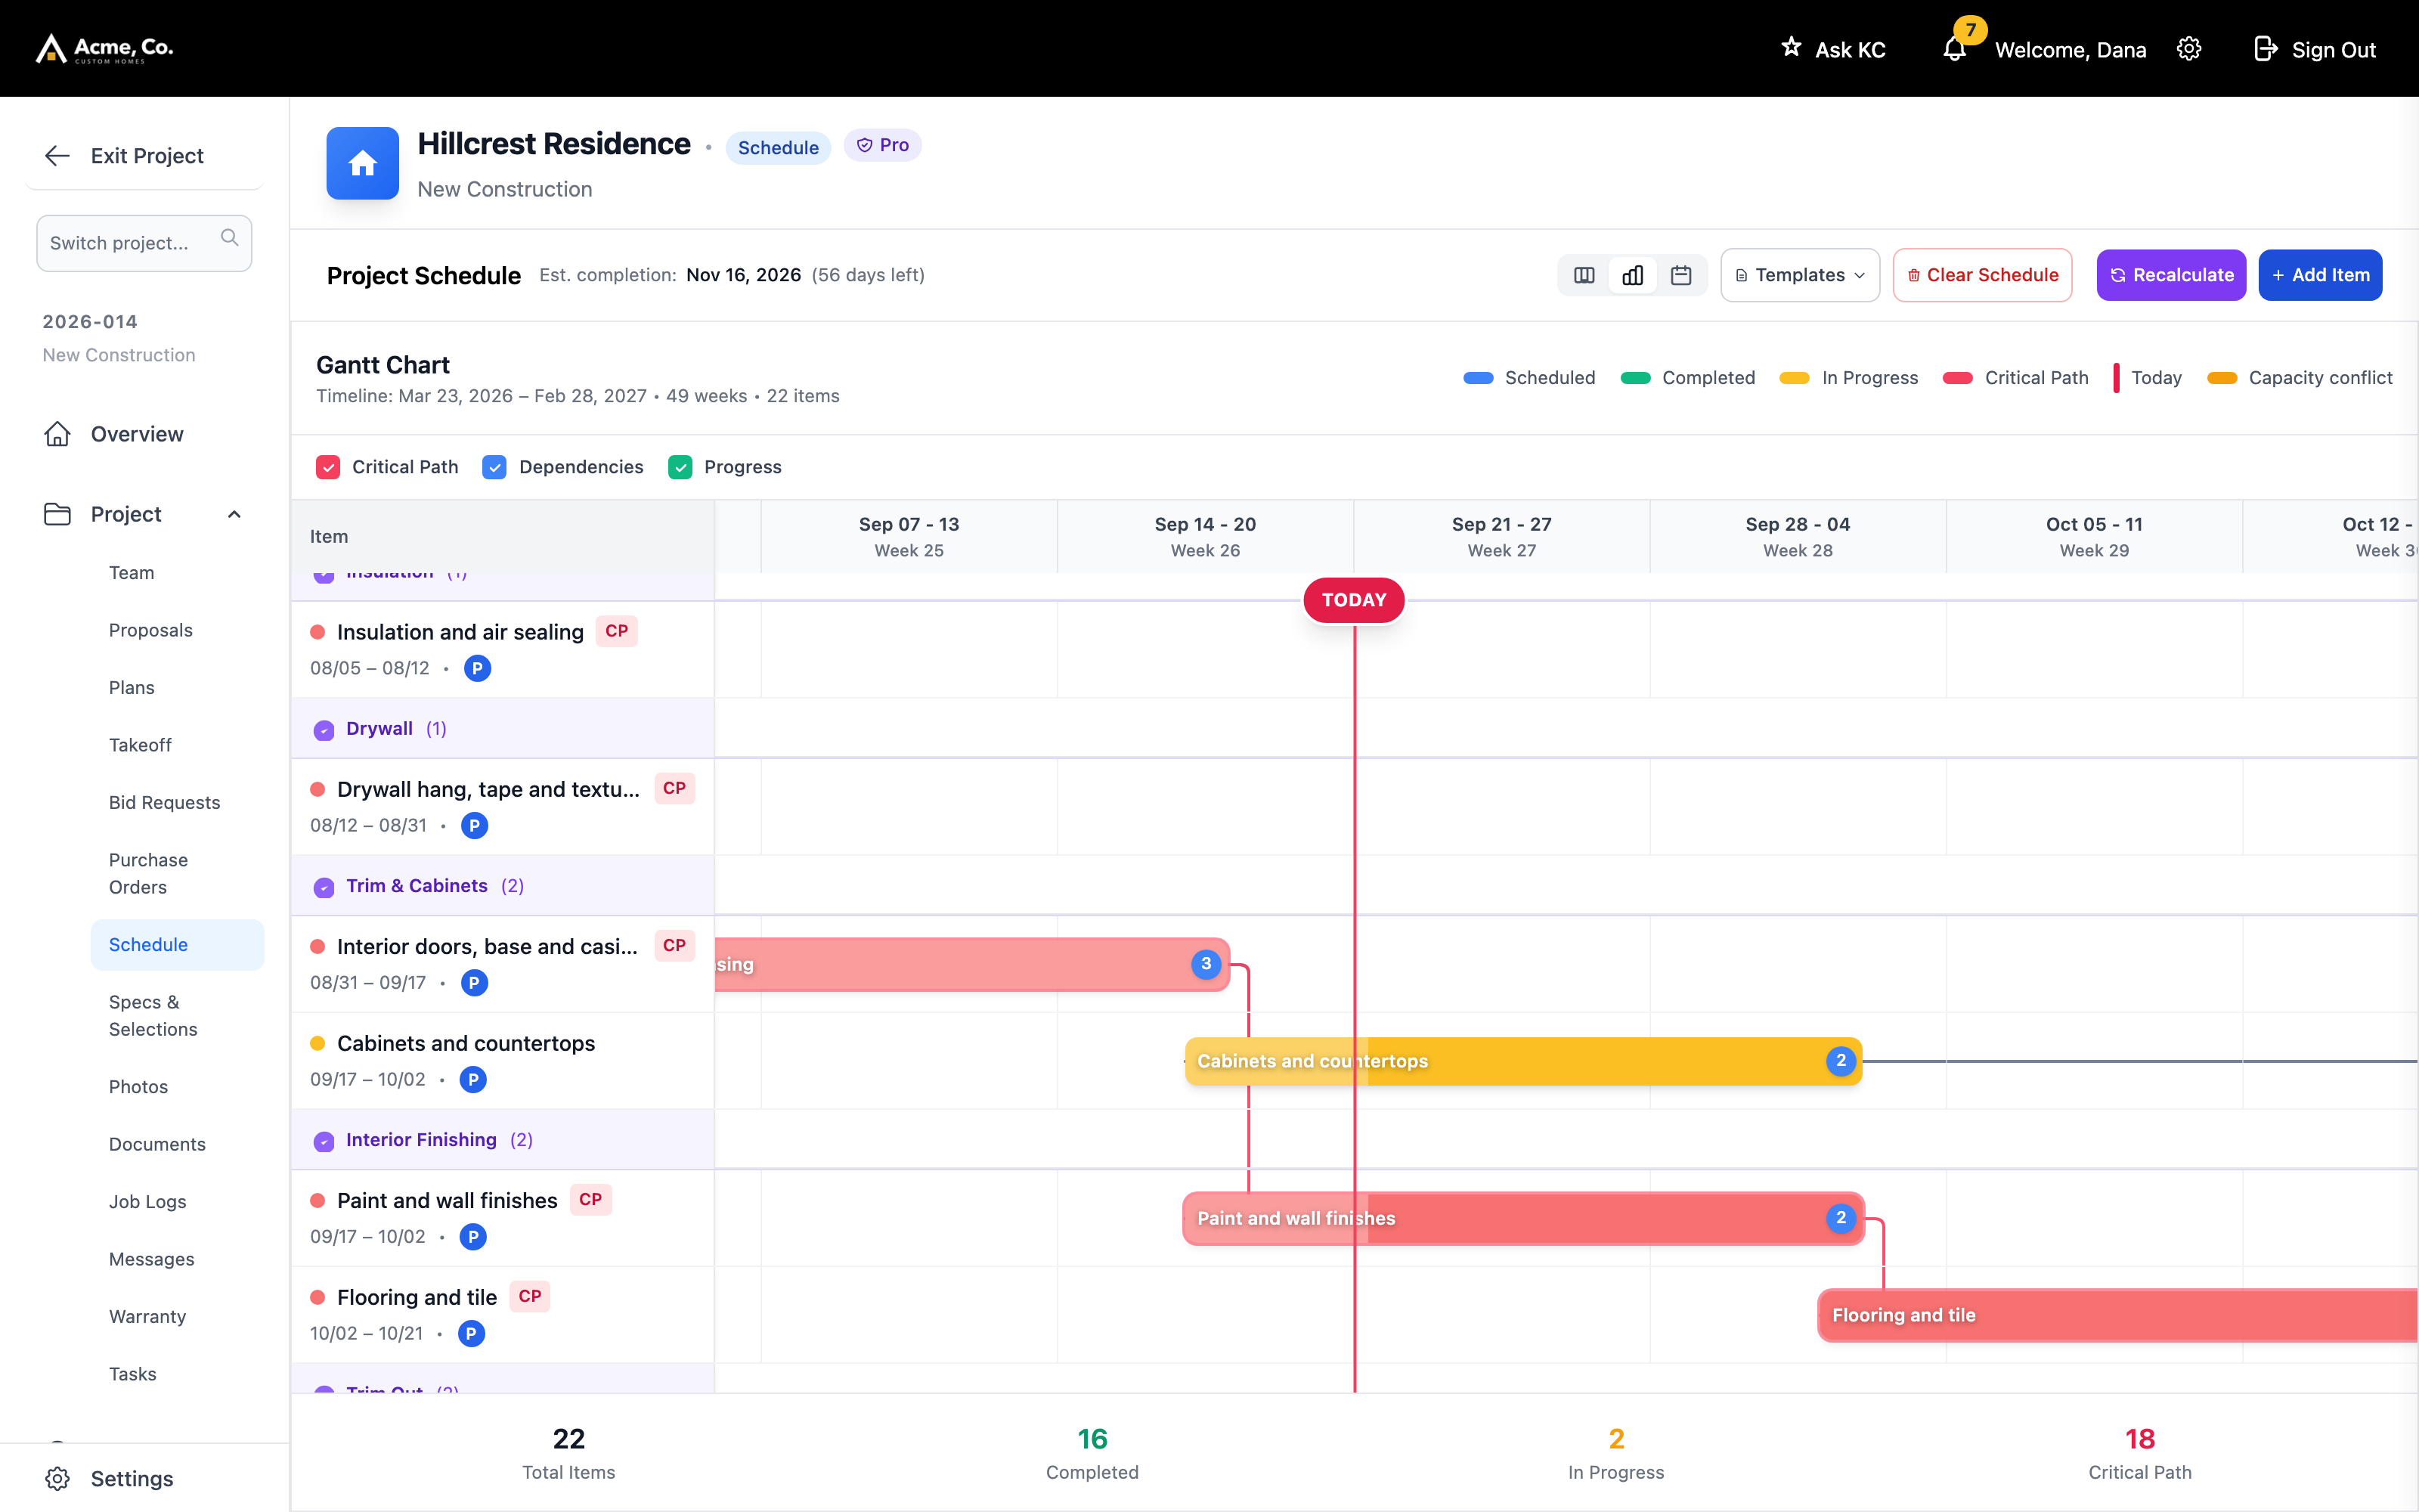The image size is (2419, 1512).
Task: Switch to the table columns view icon
Action: pos(1584,275)
